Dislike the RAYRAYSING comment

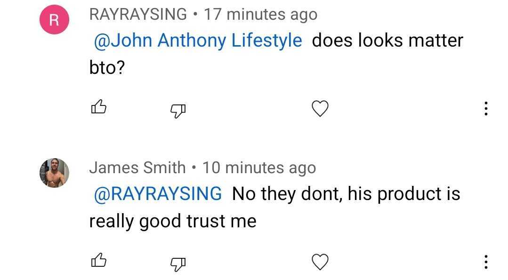pyautogui.click(x=177, y=110)
